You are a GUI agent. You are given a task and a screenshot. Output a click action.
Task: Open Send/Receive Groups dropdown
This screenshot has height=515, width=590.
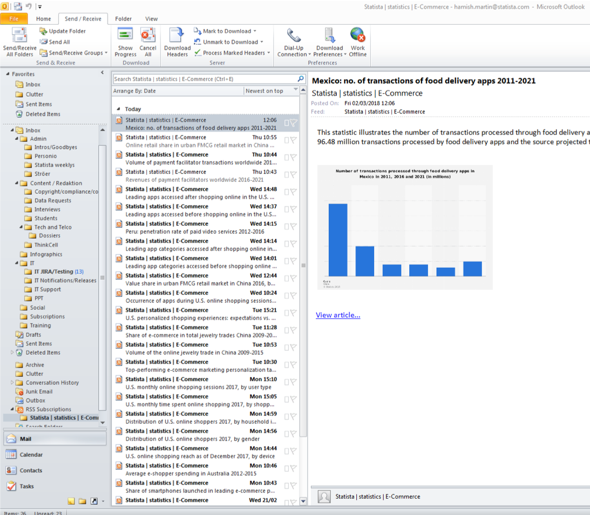[x=73, y=53]
